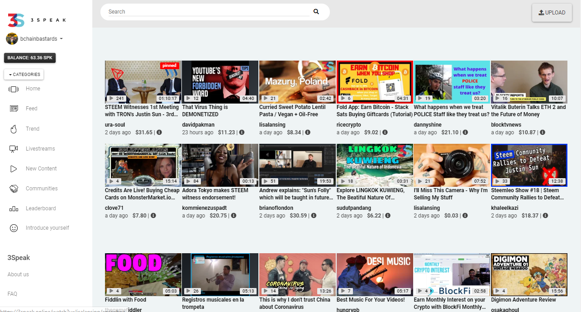The height and width of the screenshot is (312, 581).
Task: Click the Balance 63.36 SPK badge
Action: point(30,58)
